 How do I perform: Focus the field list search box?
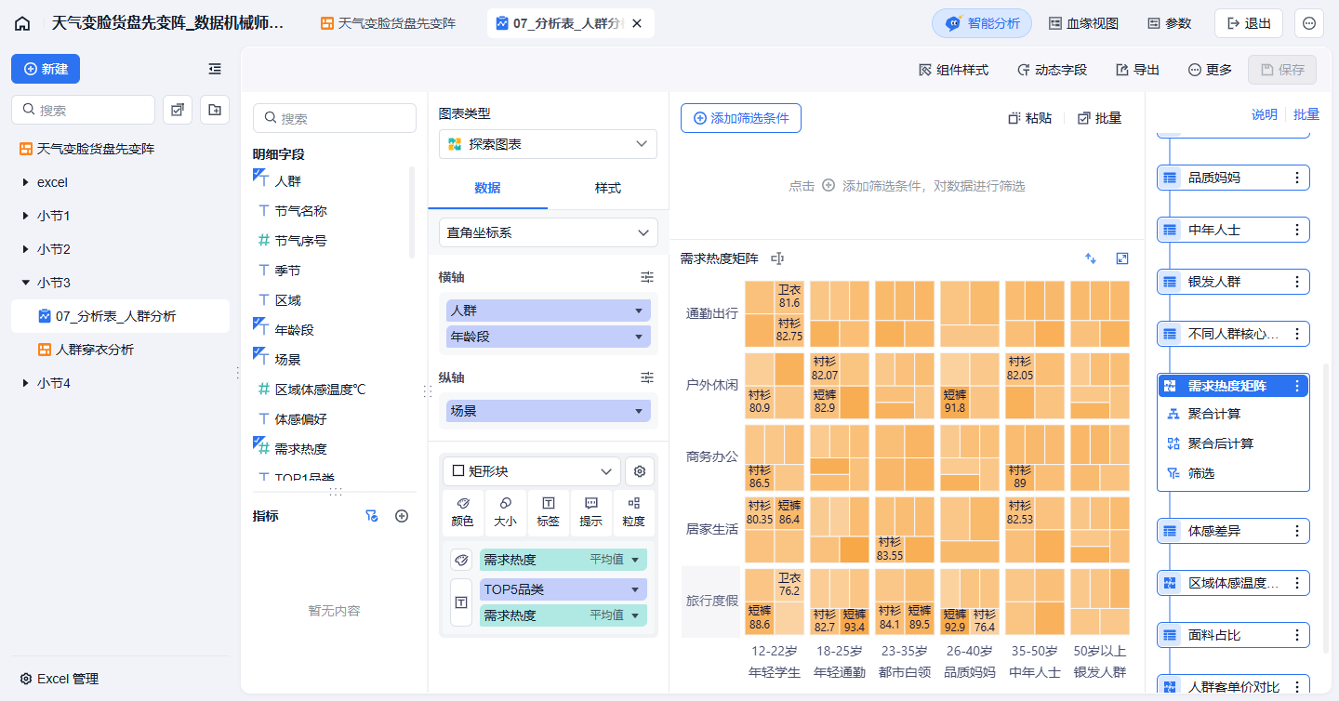(335, 118)
